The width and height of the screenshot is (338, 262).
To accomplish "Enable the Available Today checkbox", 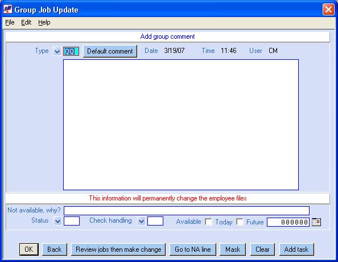I will (208, 222).
